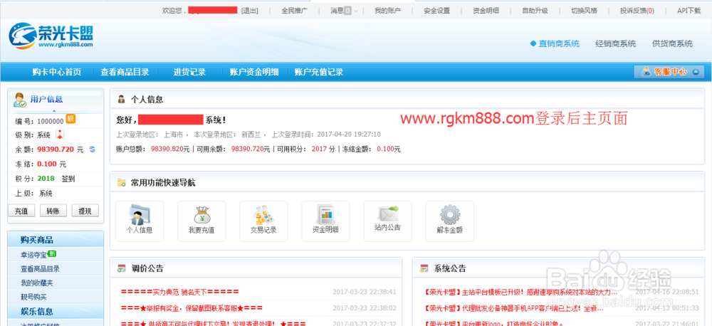Click the 签到 link

pyautogui.click(x=68, y=179)
